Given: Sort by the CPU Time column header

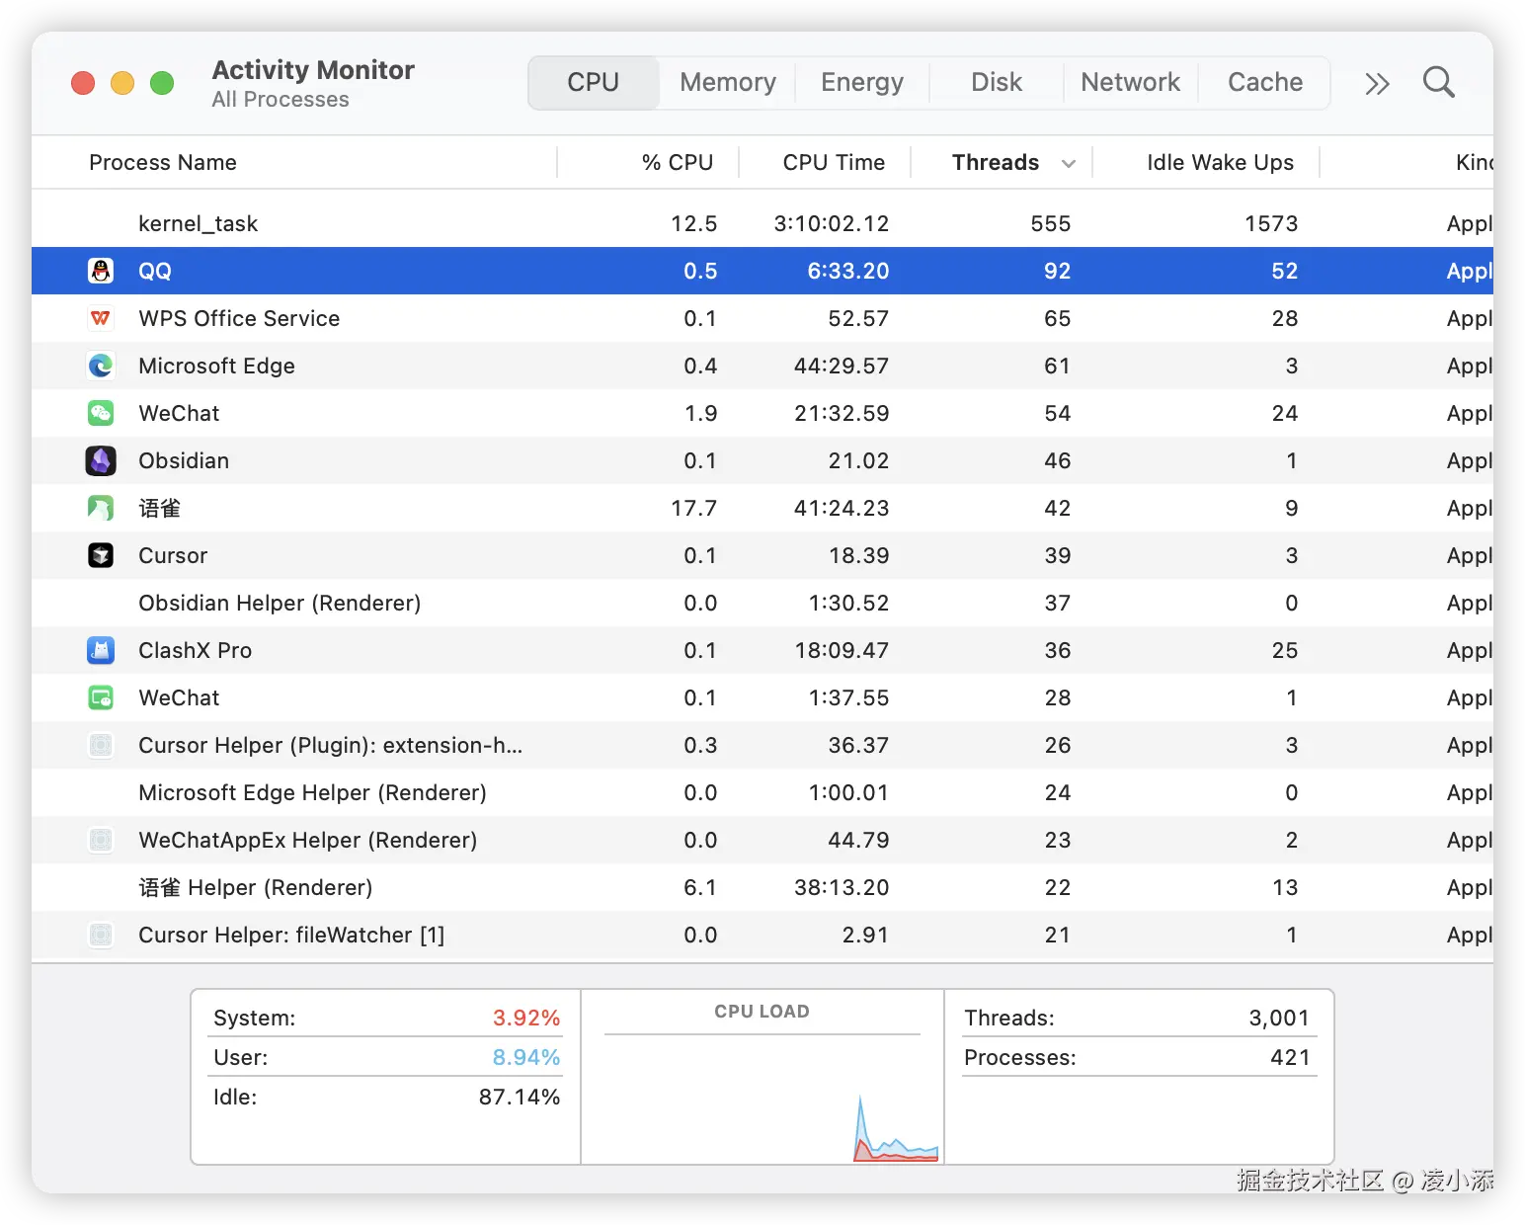Looking at the screenshot, I should pyautogui.click(x=834, y=163).
